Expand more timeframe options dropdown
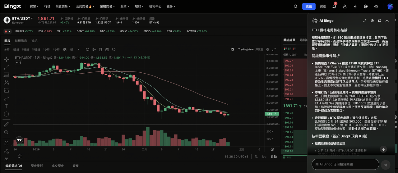The height and width of the screenshot is (173, 398). coord(78,49)
